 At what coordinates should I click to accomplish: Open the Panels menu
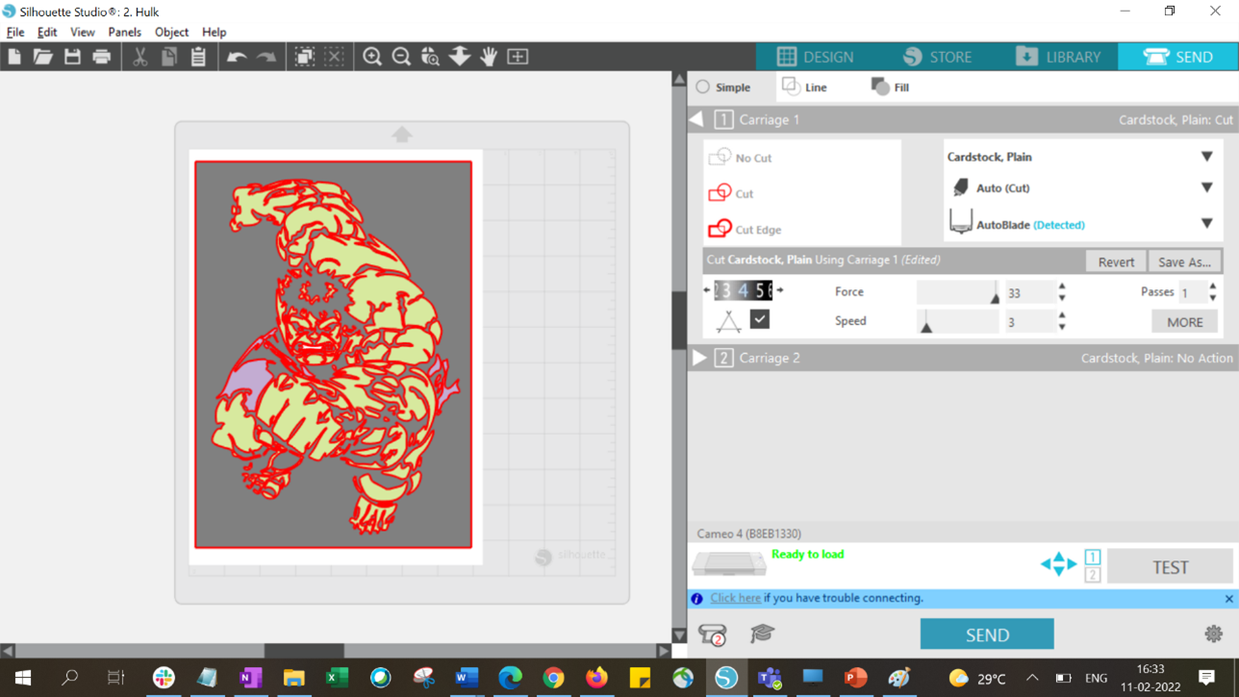click(124, 32)
